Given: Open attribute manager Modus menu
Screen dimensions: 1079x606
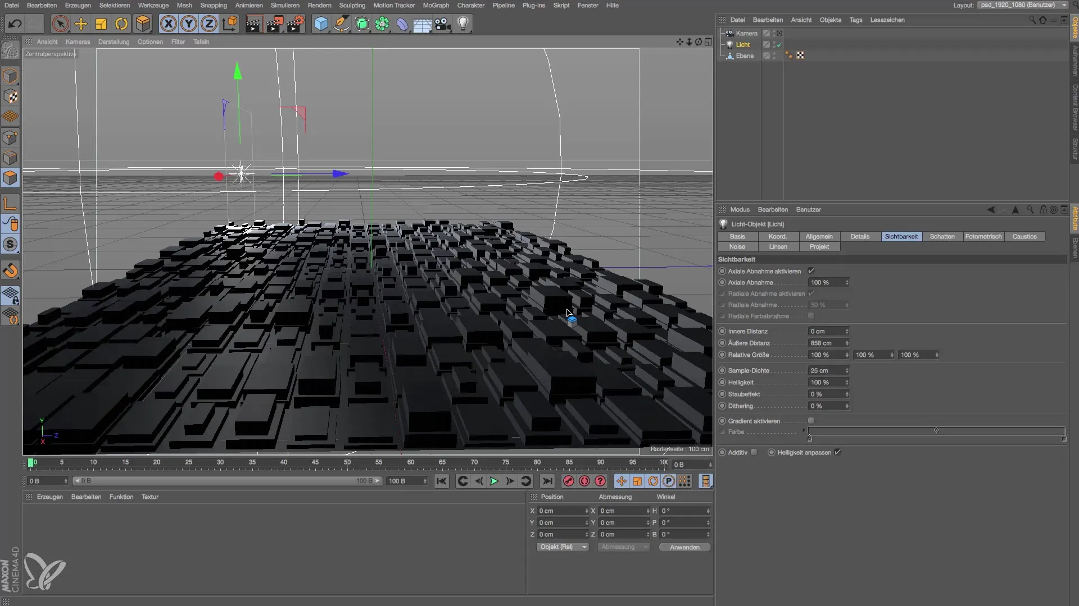Looking at the screenshot, I should point(740,209).
